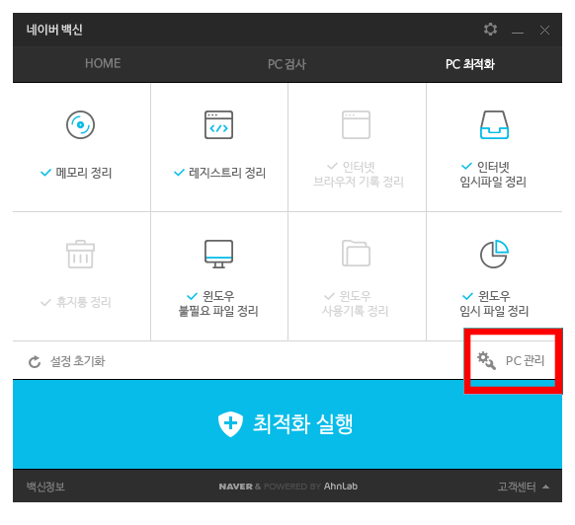Click the NAVER logo in footer
This screenshot has height=525, width=575.
(236, 487)
